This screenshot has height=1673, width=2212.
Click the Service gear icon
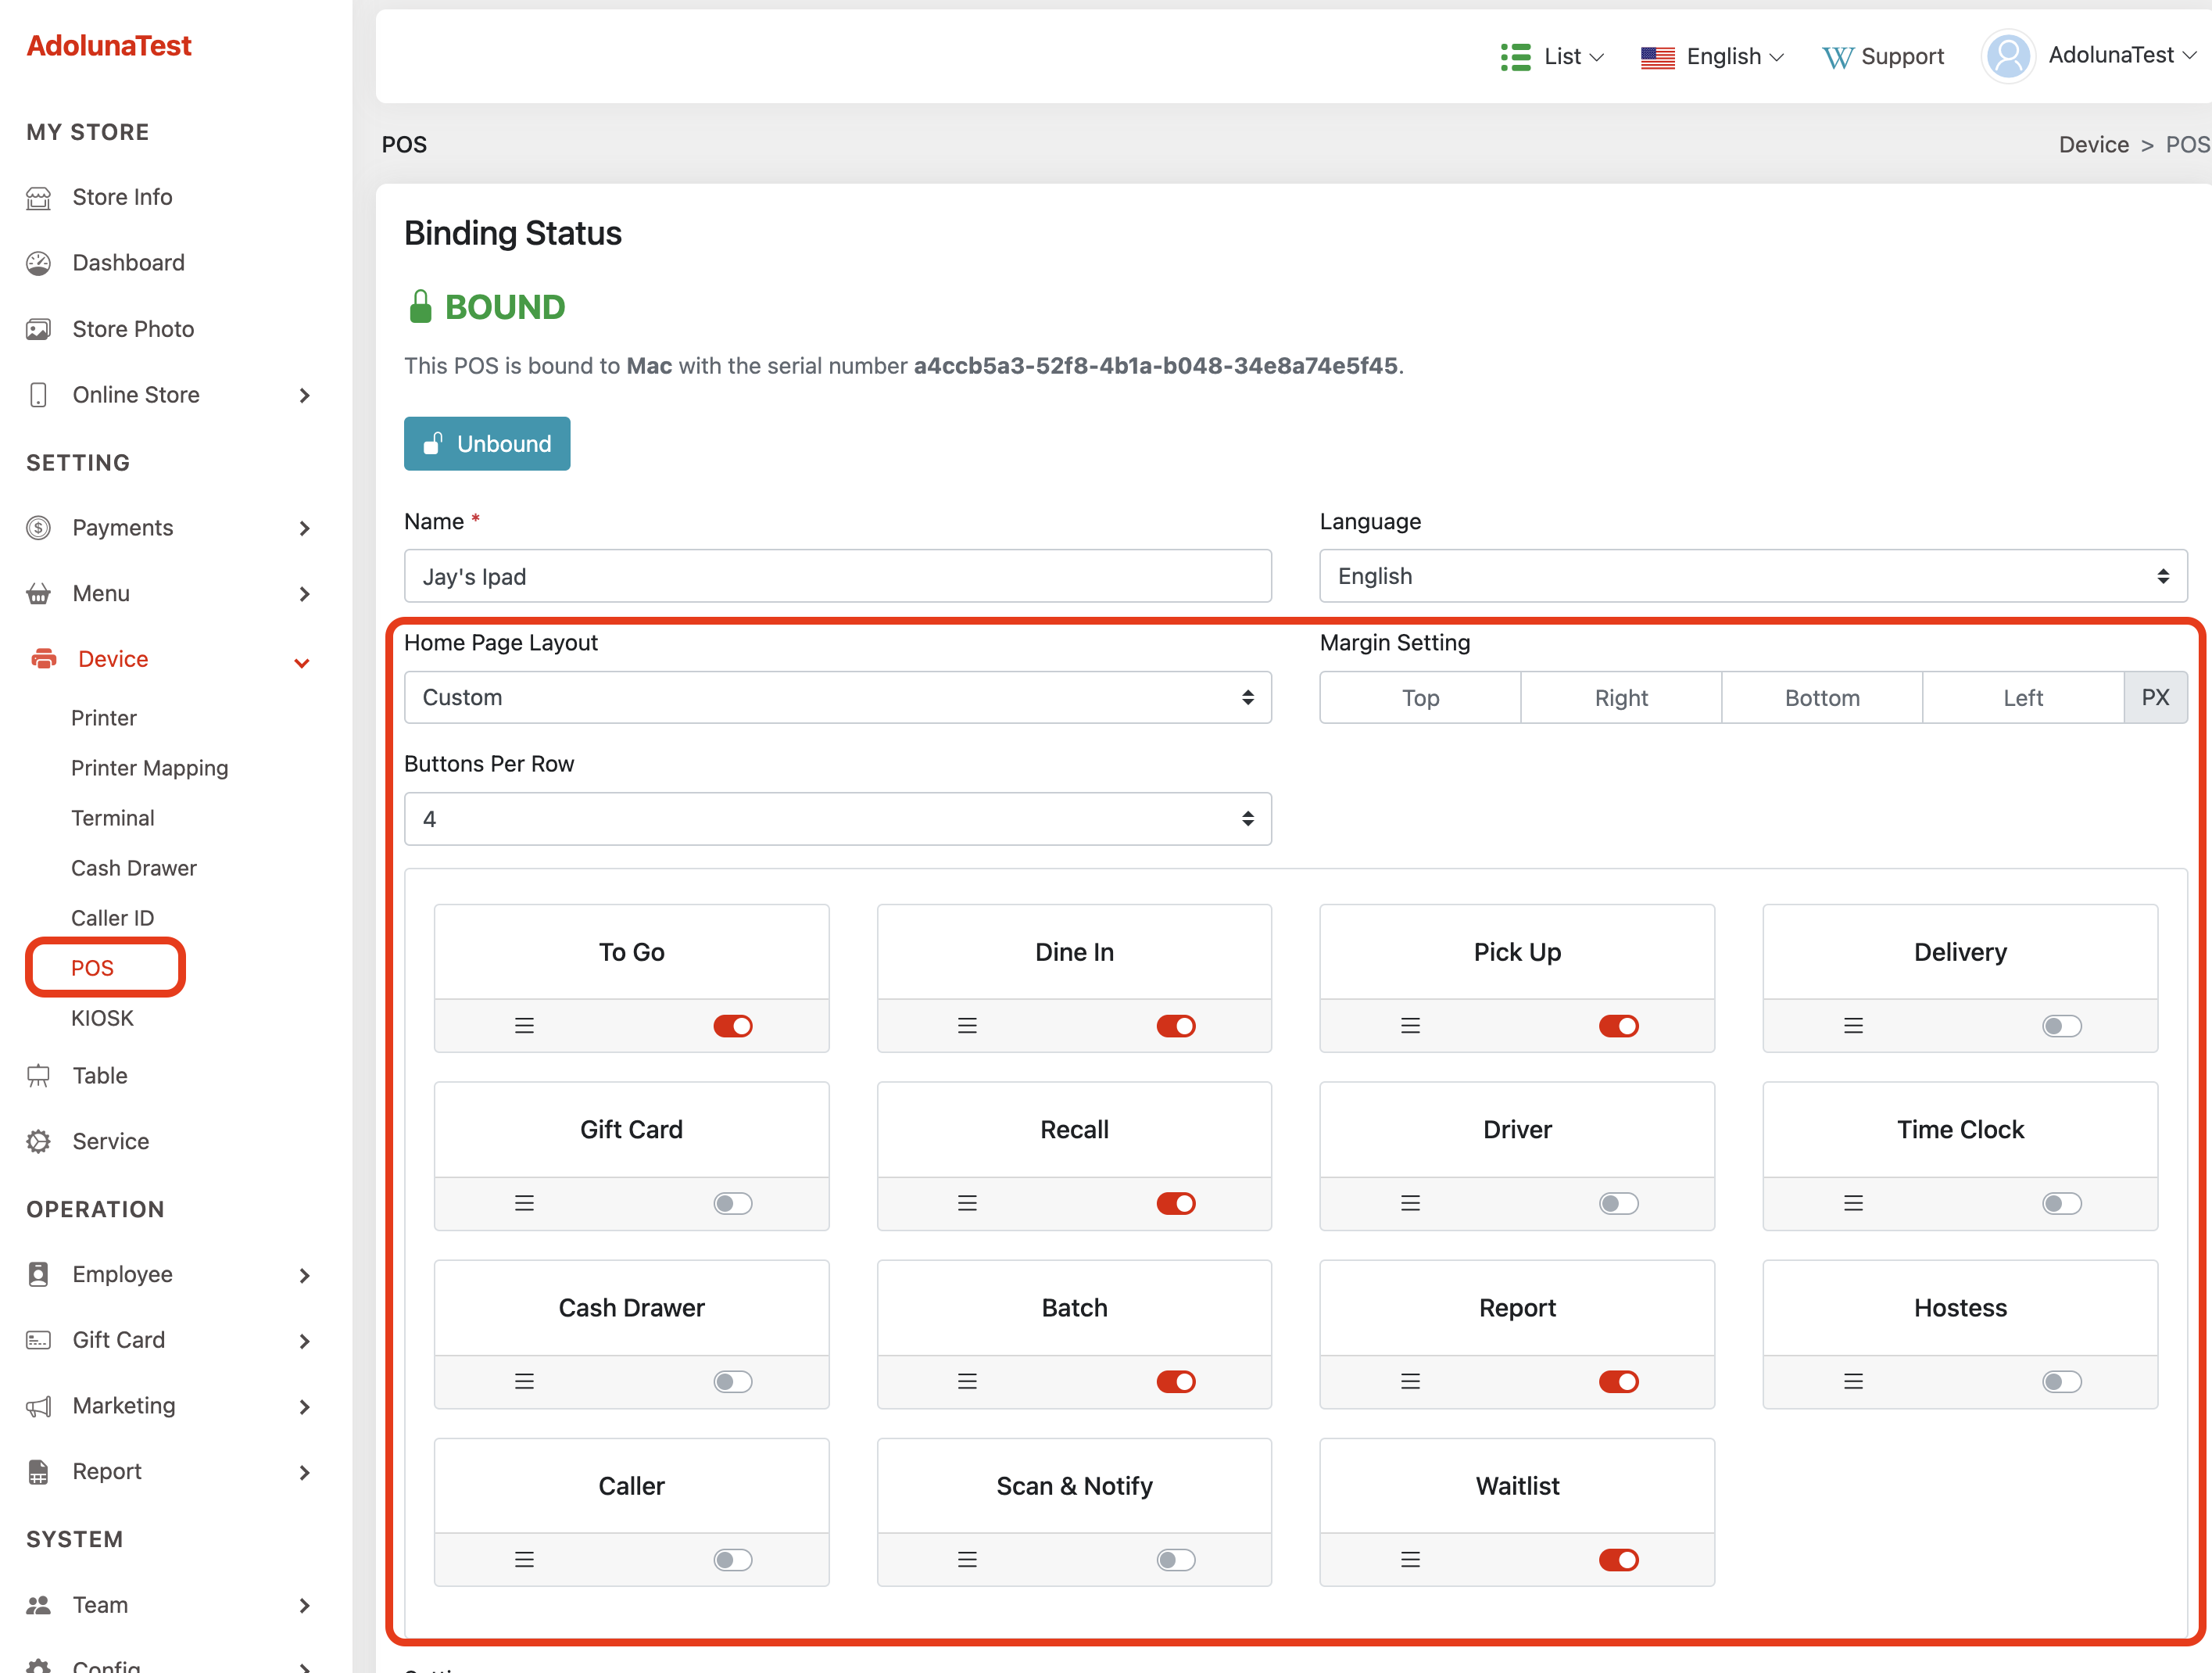(38, 1141)
